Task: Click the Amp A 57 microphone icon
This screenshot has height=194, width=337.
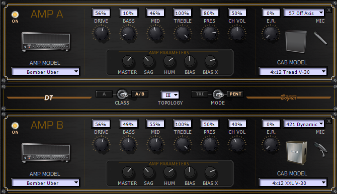Action: pyautogui.click(x=320, y=38)
